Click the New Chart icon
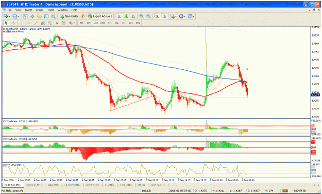The image size is (322, 194). point(6,16)
